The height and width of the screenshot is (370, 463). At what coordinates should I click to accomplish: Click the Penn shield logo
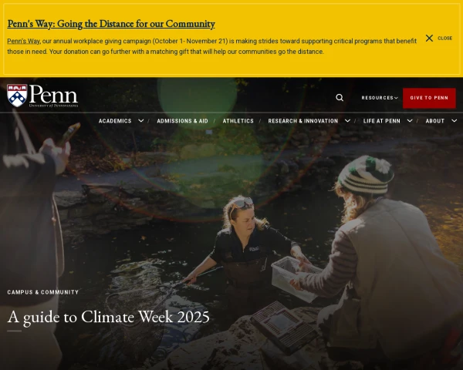18,96
